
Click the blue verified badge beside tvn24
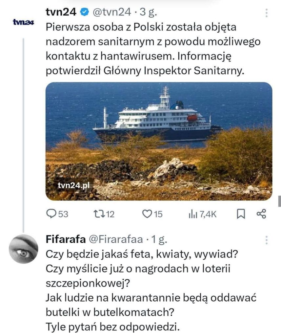click(x=85, y=12)
